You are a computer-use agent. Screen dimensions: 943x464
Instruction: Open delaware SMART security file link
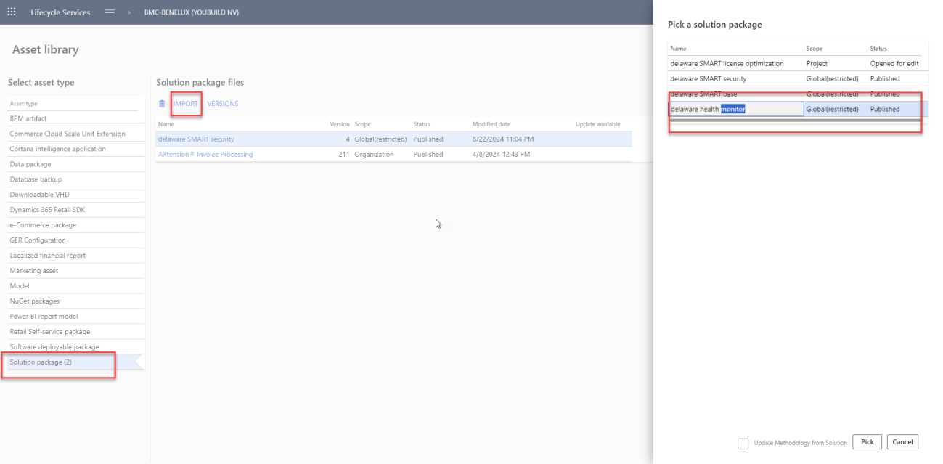196,139
